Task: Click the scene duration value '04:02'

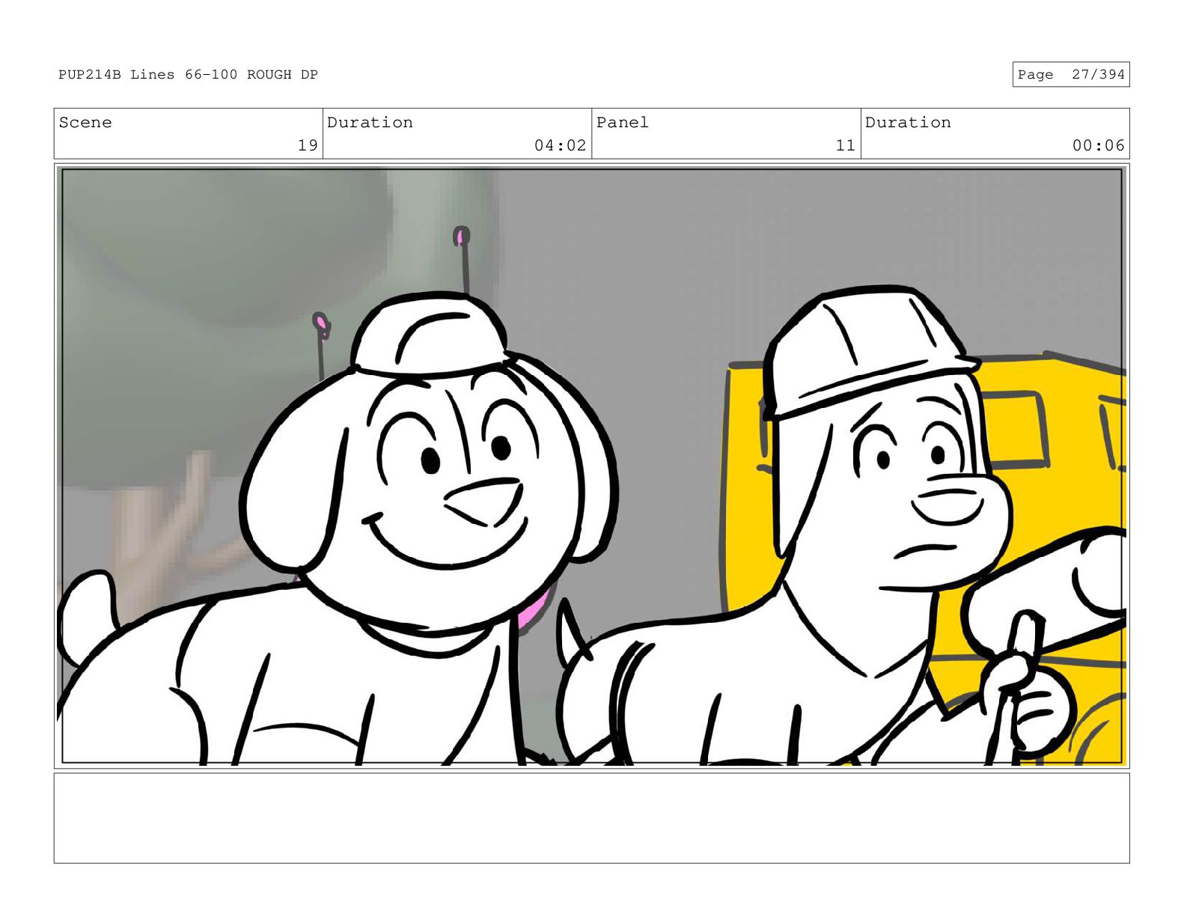Action: (560, 145)
